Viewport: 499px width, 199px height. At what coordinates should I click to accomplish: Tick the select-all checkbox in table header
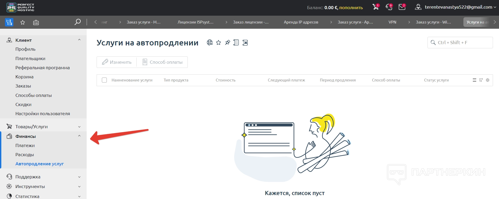[104, 80]
